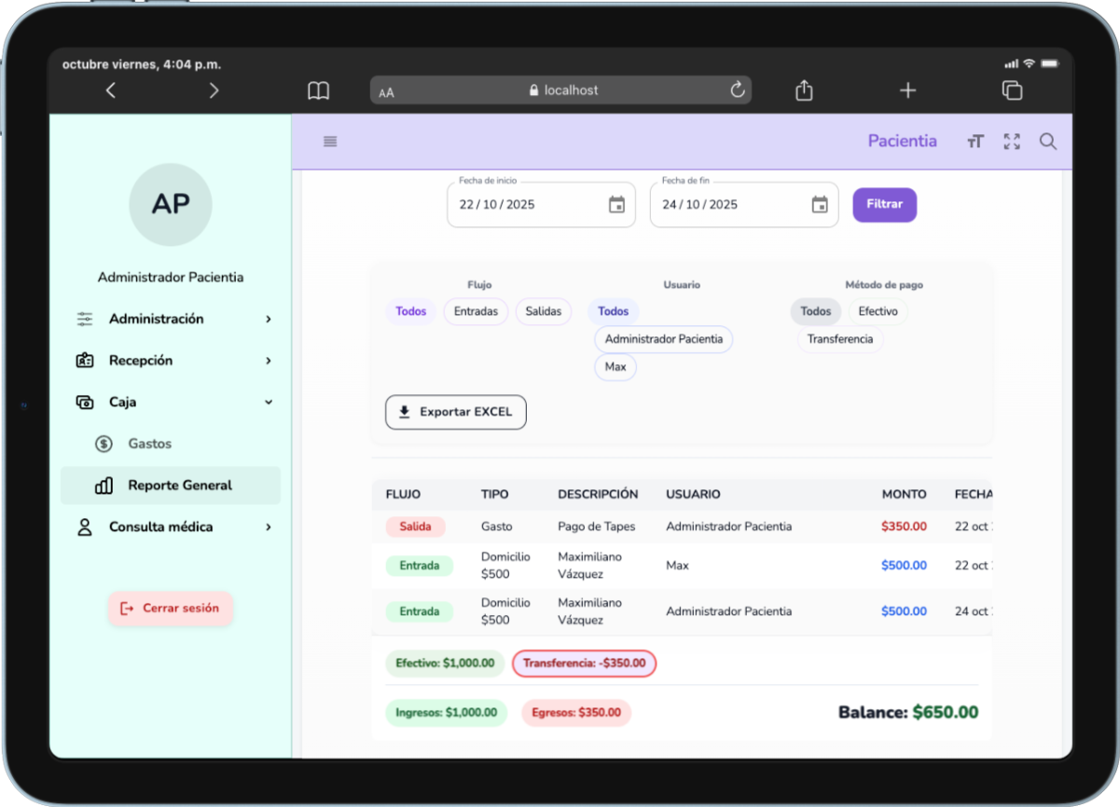
Task: Select Salidas flow filter chip
Action: click(544, 311)
